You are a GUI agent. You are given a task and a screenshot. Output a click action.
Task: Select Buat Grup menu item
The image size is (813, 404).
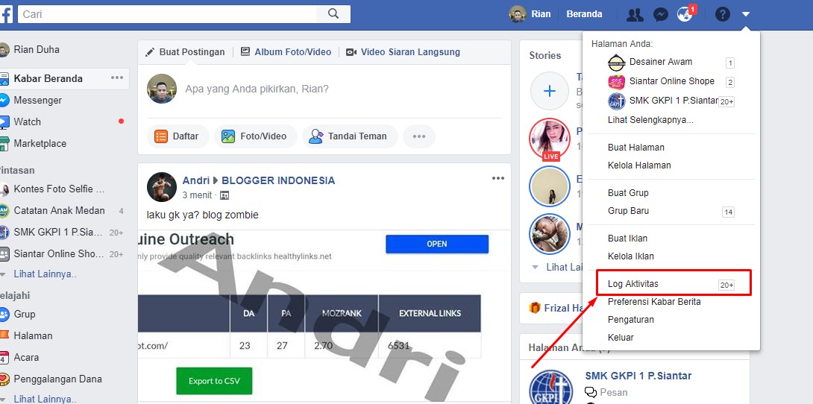pos(628,193)
